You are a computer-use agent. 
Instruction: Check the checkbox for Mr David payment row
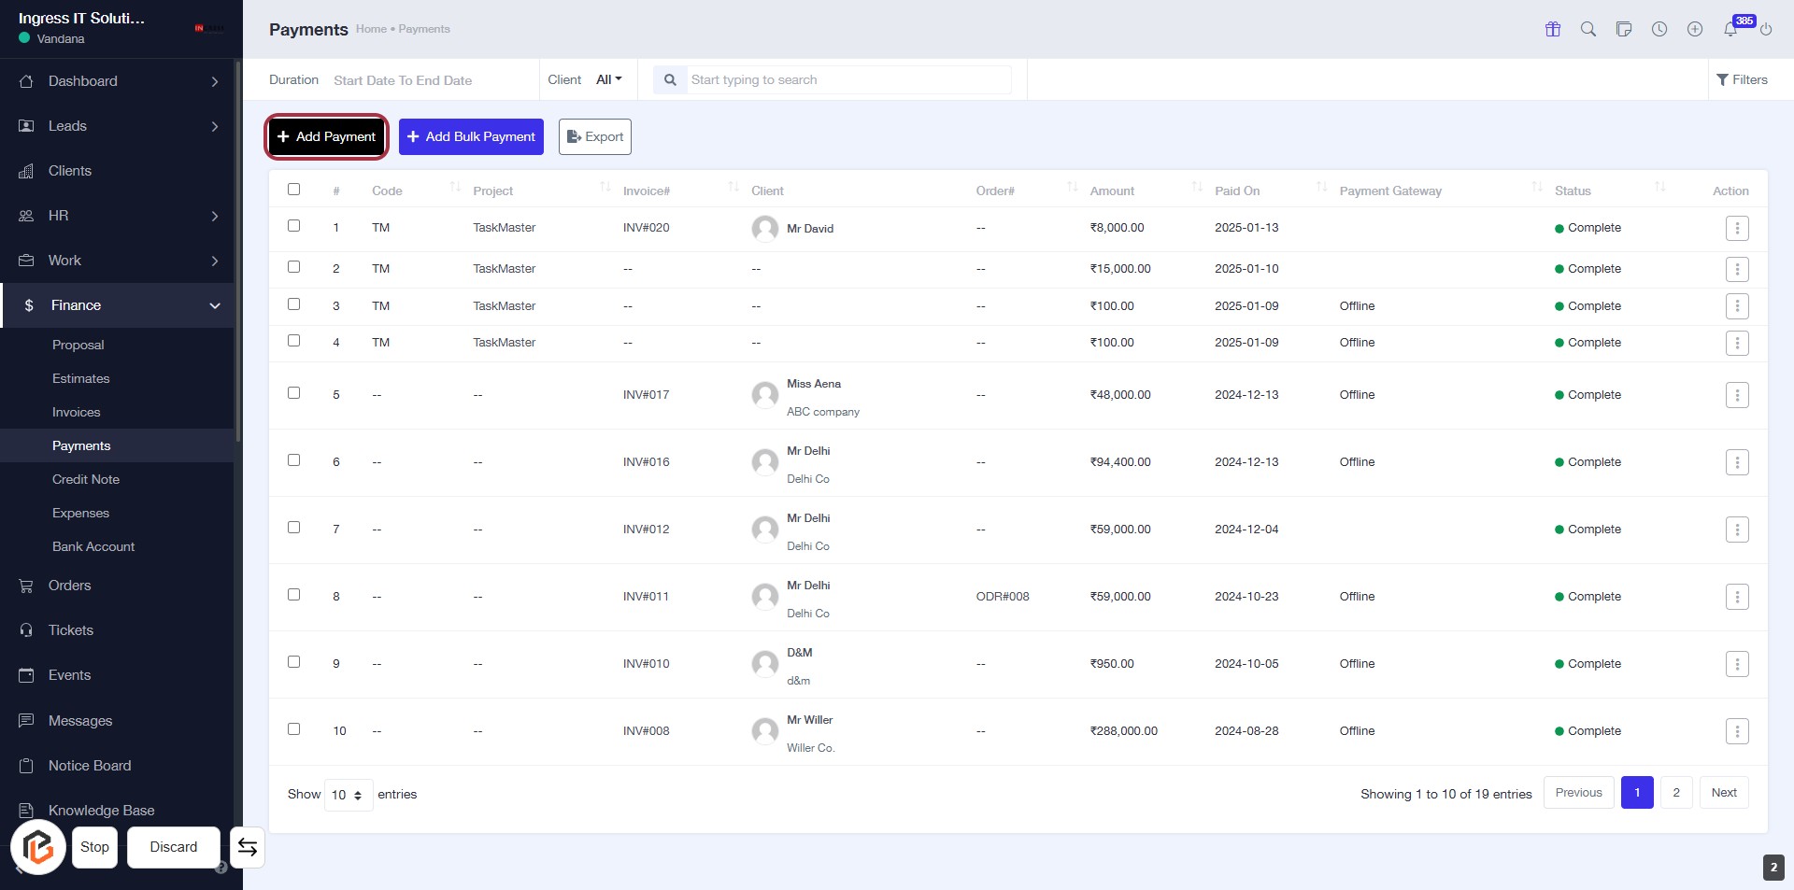click(x=294, y=226)
